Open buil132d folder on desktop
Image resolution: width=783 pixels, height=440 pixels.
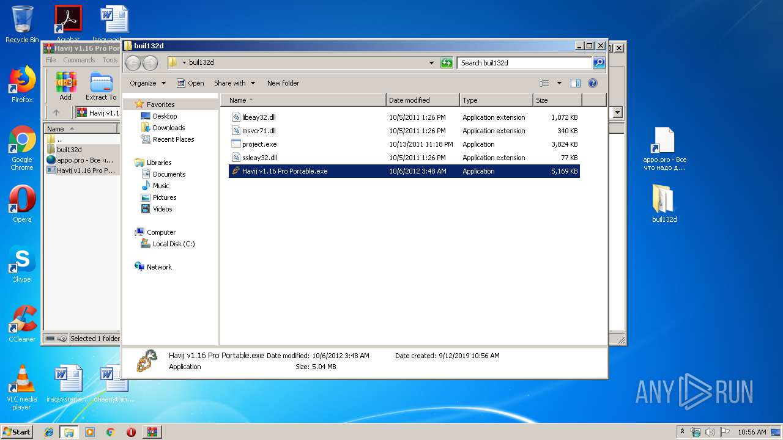click(664, 204)
